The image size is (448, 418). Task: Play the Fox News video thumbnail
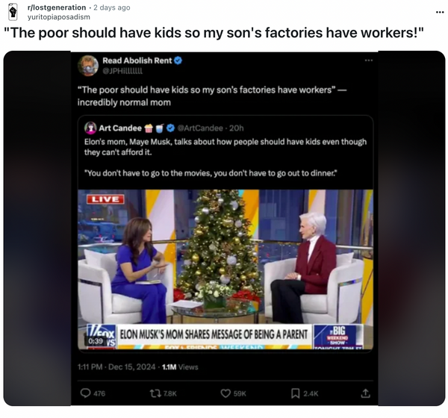point(225,269)
